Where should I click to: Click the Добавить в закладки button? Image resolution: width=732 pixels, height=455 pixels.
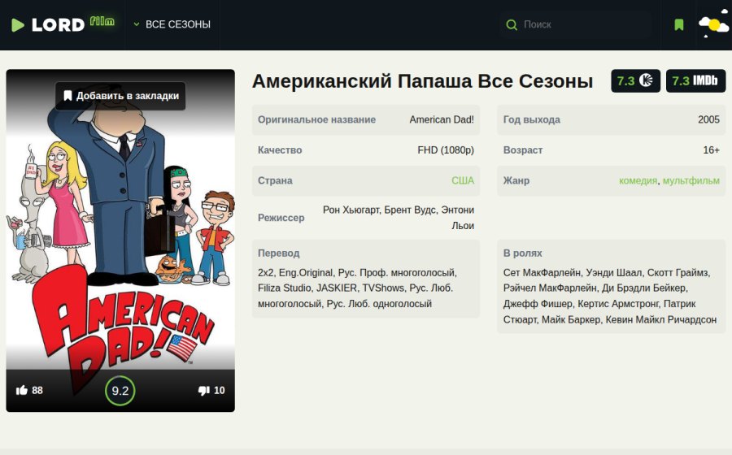120,96
